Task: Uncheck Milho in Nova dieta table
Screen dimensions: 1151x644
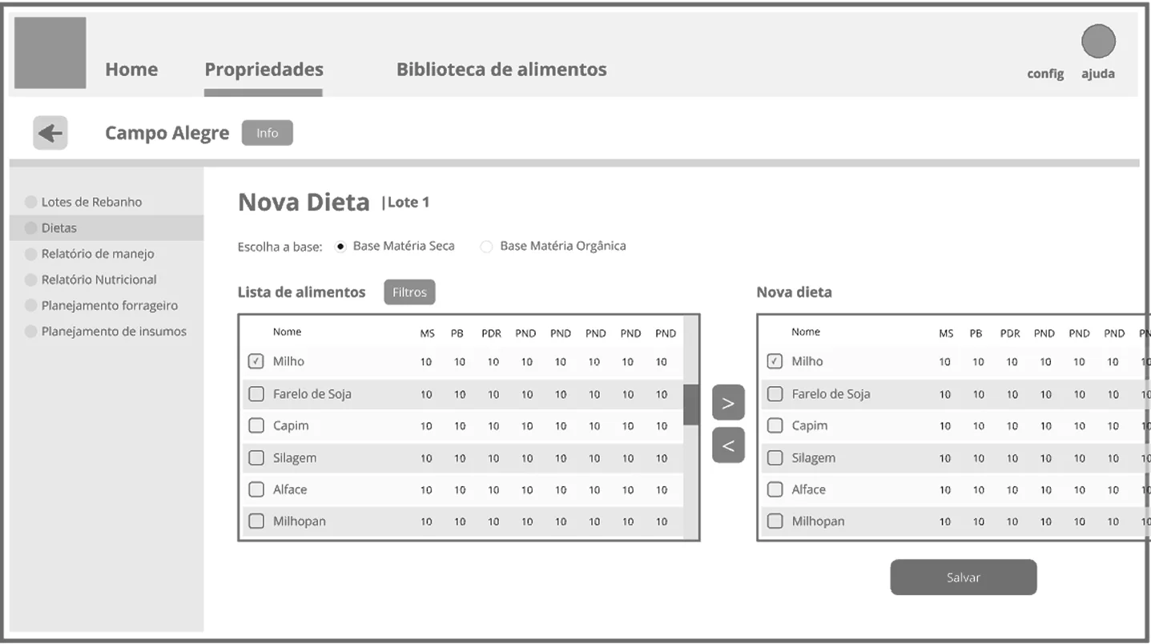Action: click(775, 361)
